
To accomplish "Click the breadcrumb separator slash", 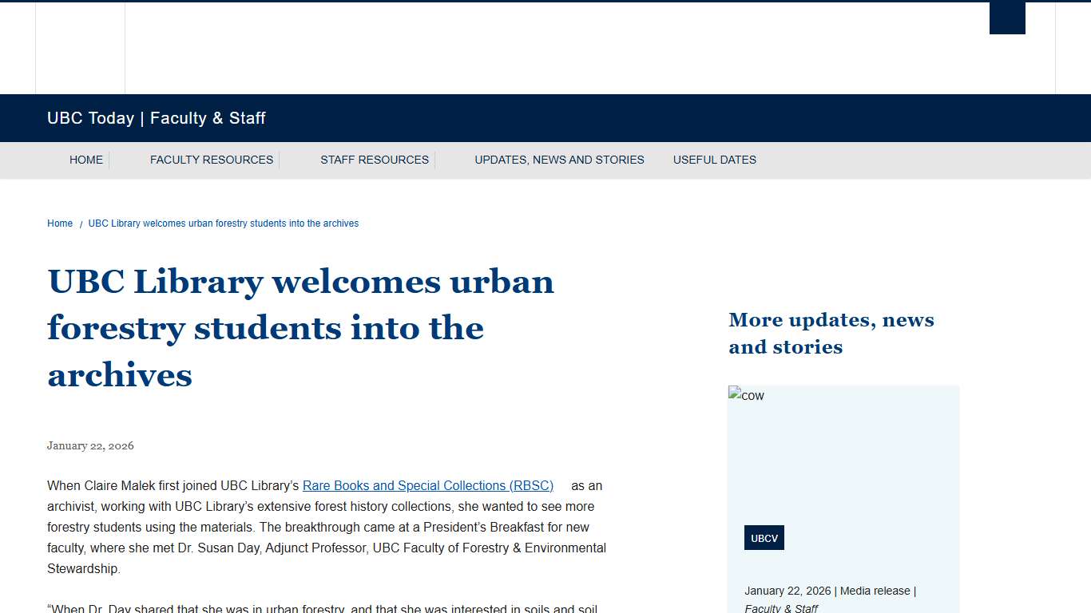I will 80,223.
